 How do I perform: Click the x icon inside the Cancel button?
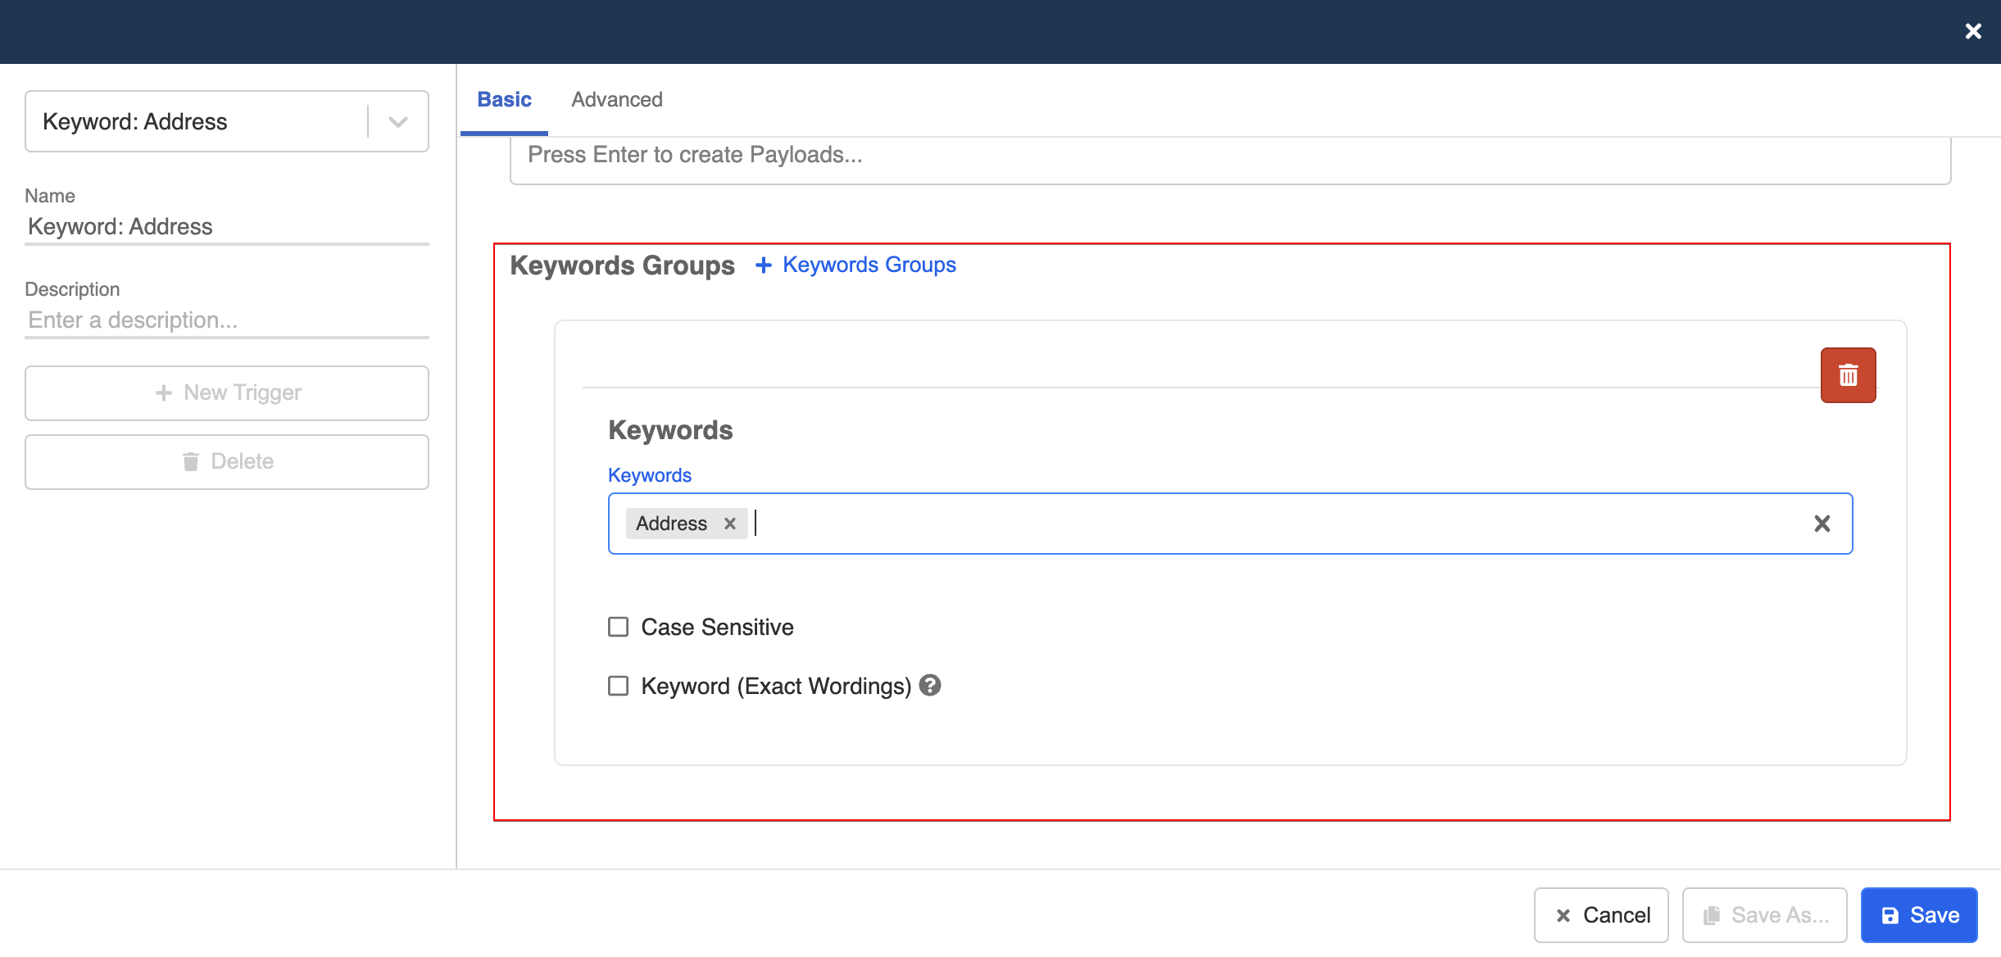tap(1563, 914)
